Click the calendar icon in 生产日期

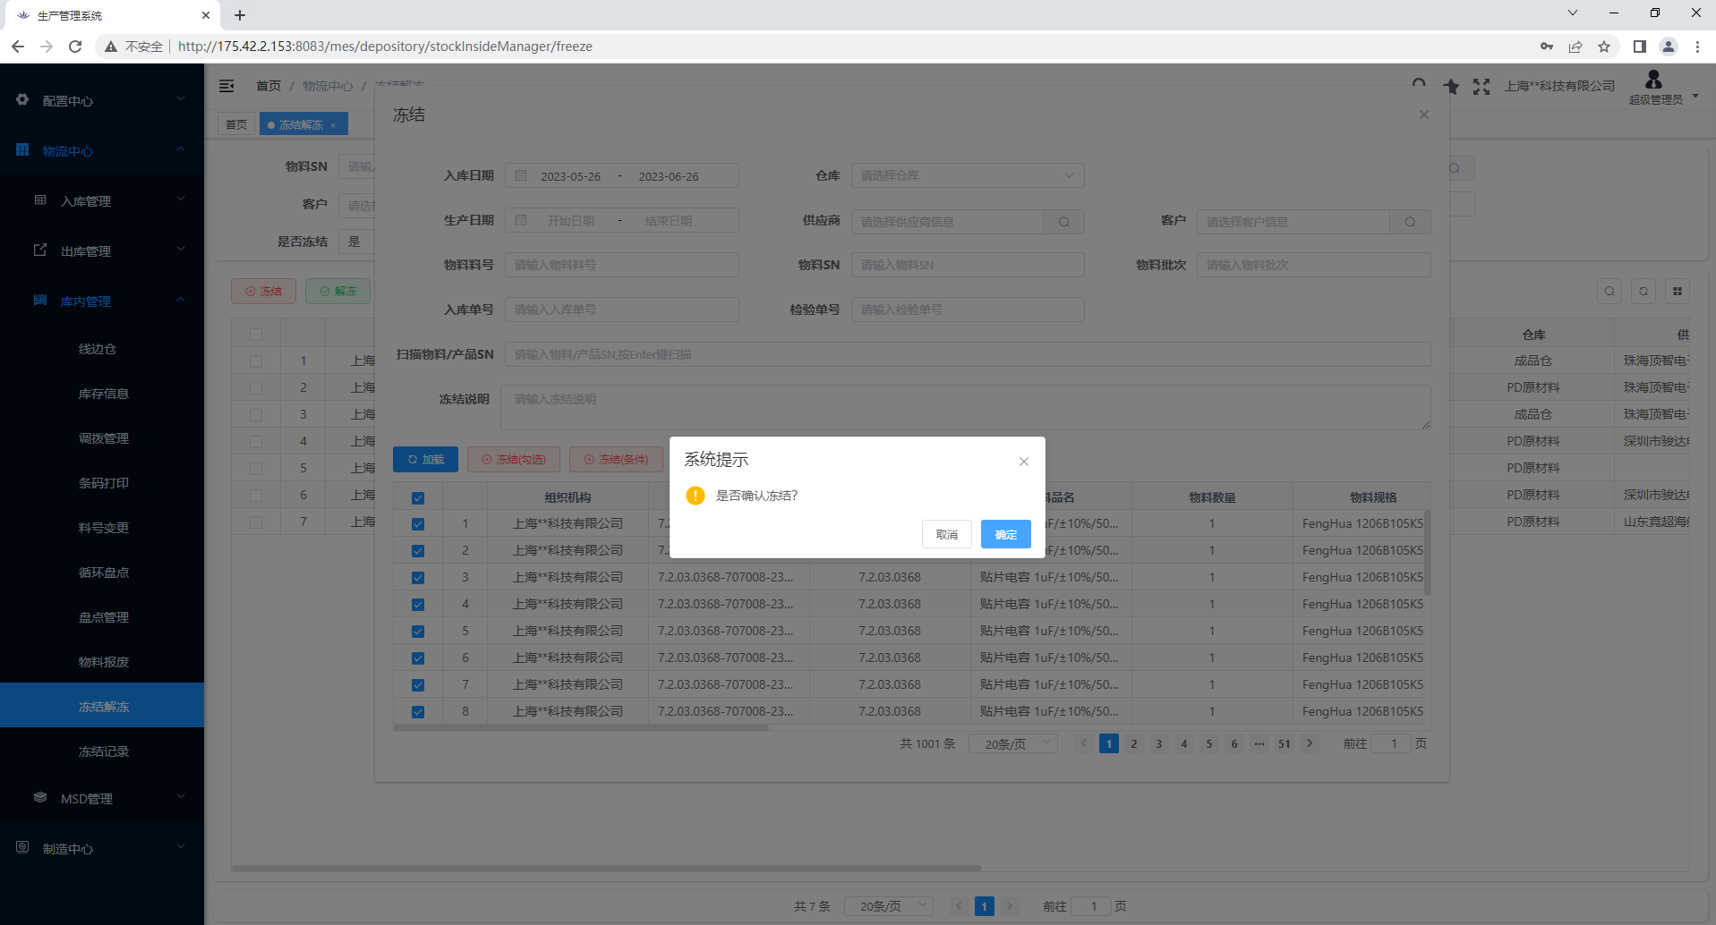tap(521, 220)
